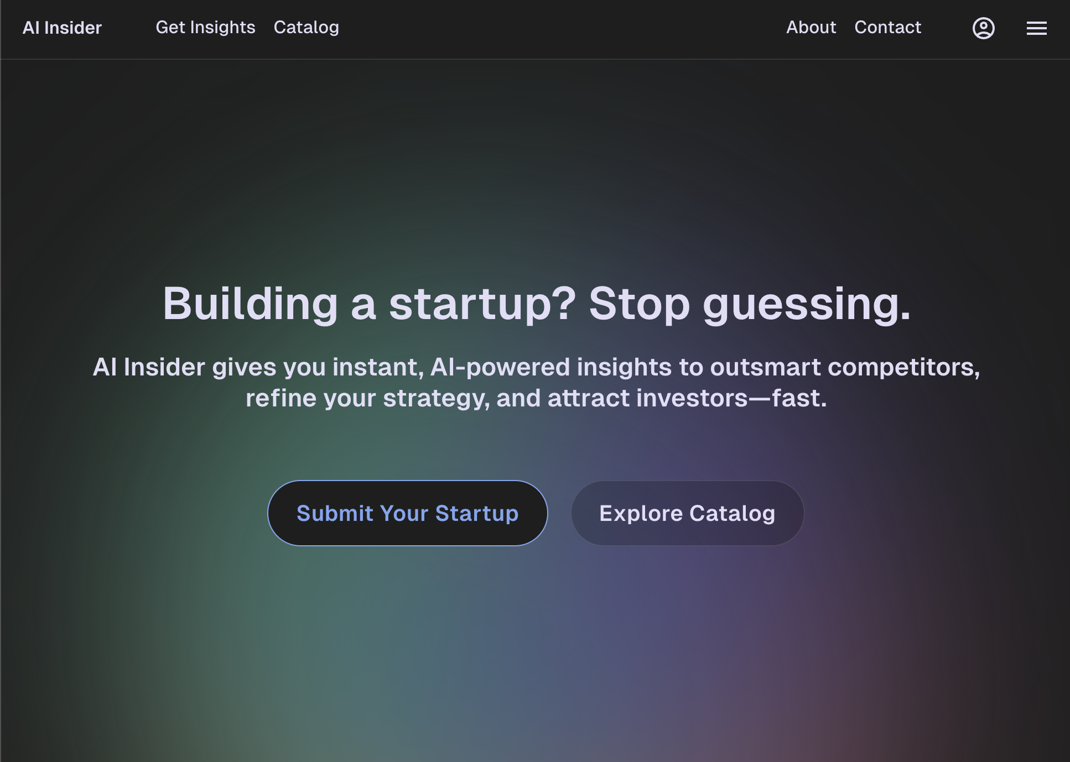Screen dimensions: 1070x762
Task: Return home via the AI Insider brand text
Action: (62, 27)
